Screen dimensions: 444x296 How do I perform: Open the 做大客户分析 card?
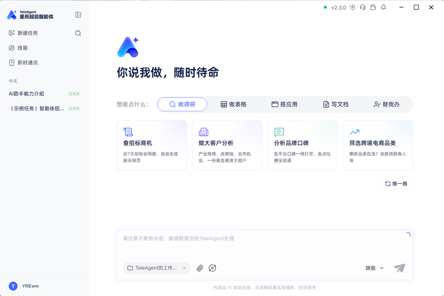227,145
